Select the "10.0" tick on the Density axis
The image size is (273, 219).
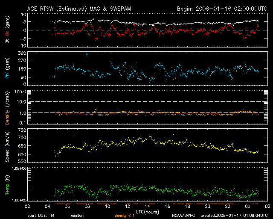click(x=21, y=102)
